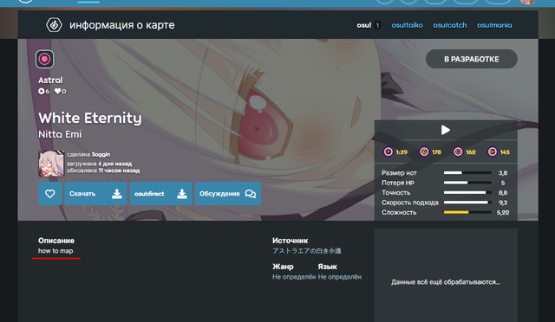The width and height of the screenshot is (555, 322).
Task: Click the song length clock icon
Action: [388, 151]
